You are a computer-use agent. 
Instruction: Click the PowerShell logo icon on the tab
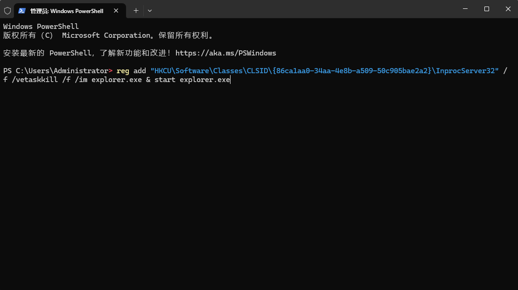pos(22,11)
